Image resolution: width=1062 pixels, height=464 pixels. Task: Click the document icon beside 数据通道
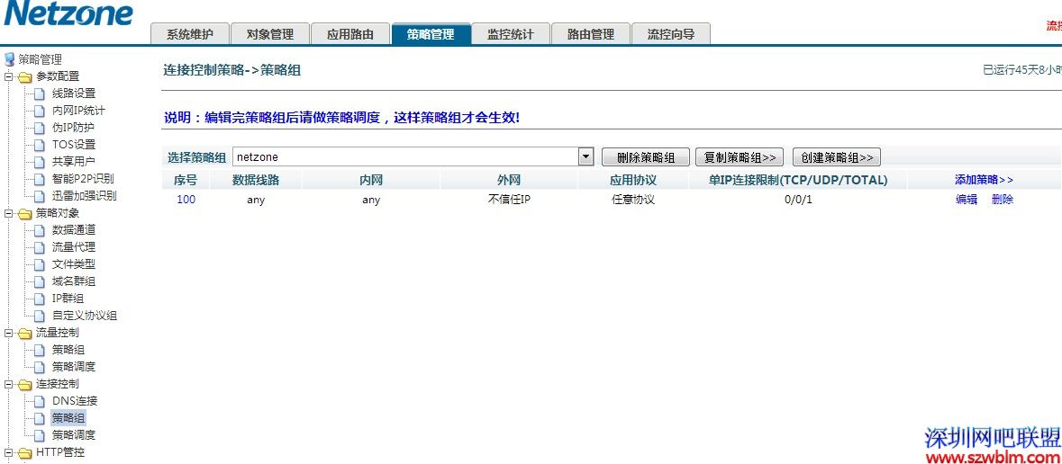(x=39, y=230)
